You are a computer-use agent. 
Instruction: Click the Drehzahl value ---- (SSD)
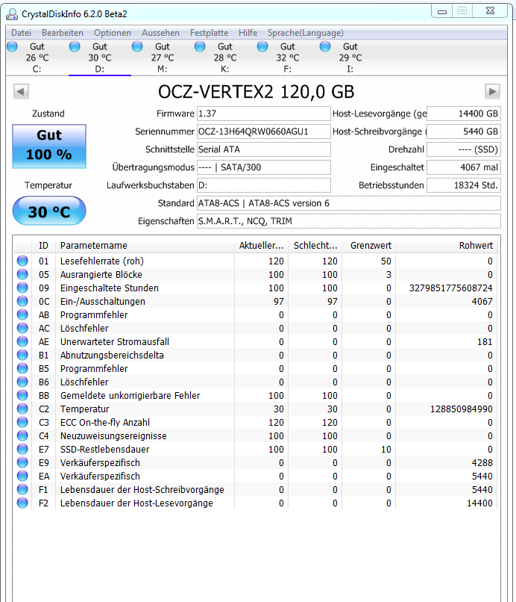pyautogui.click(x=464, y=149)
